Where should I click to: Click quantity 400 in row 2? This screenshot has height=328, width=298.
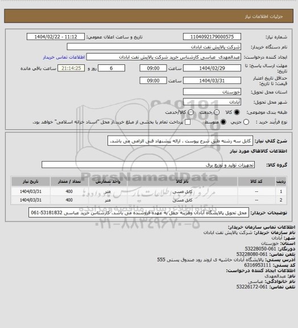[x=69, y=200]
